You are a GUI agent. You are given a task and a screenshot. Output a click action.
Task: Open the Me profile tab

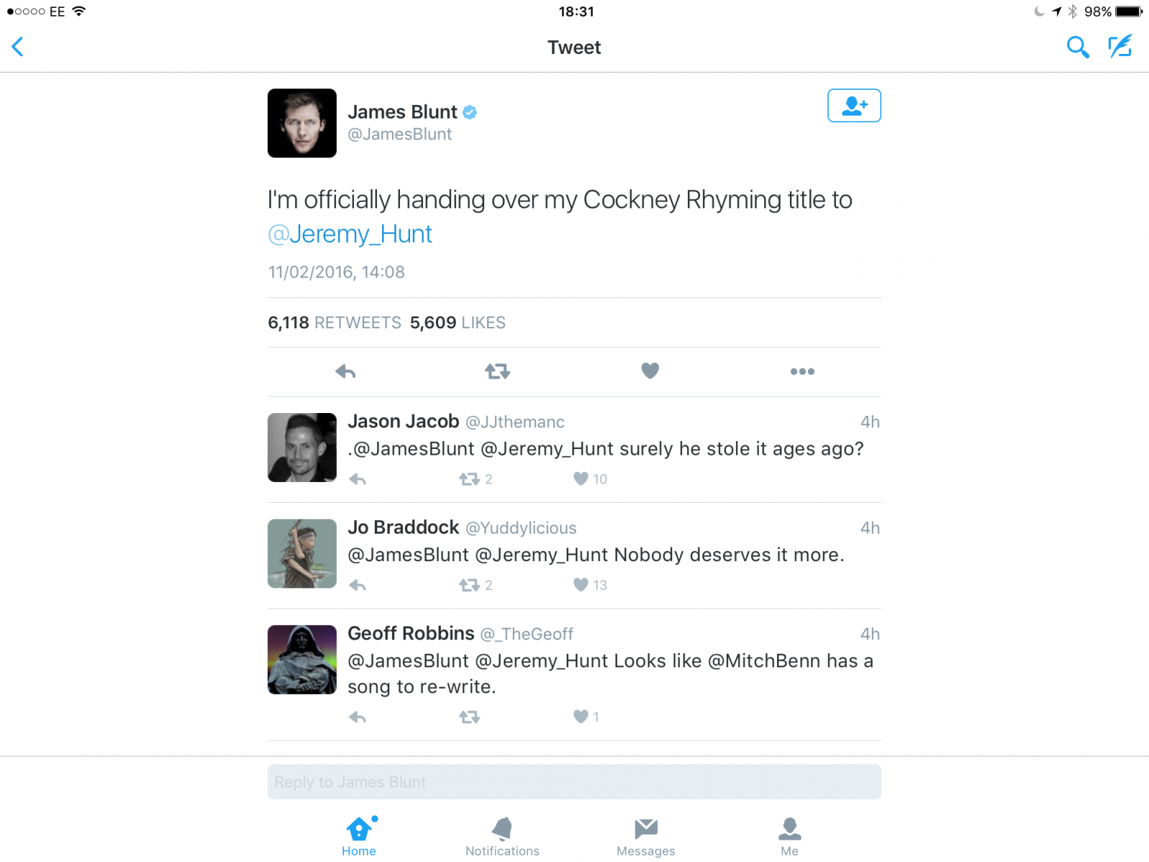tap(789, 837)
